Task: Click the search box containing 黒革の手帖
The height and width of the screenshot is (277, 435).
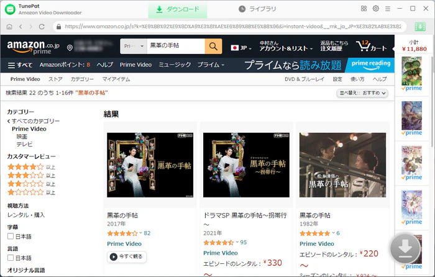Action: (x=176, y=46)
